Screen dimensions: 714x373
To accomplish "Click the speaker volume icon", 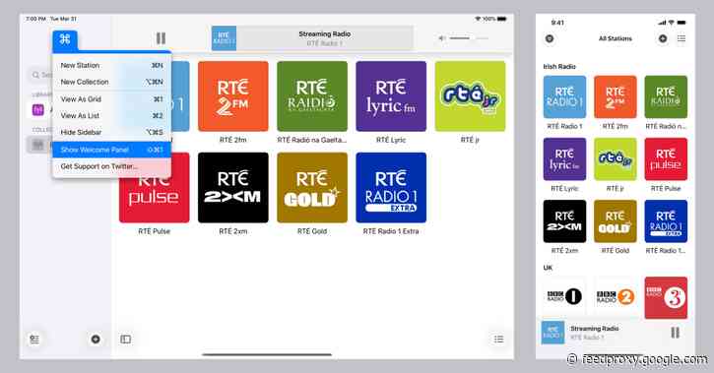I will (x=441, y=38).
